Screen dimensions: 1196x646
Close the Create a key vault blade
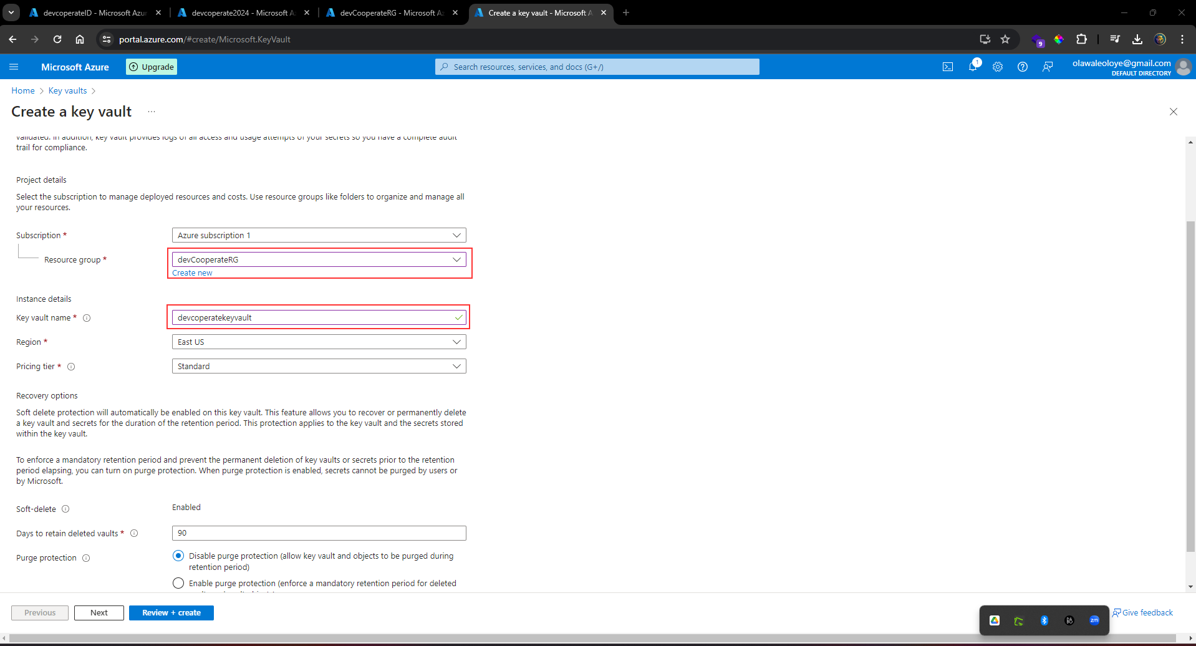[1173, 112]
